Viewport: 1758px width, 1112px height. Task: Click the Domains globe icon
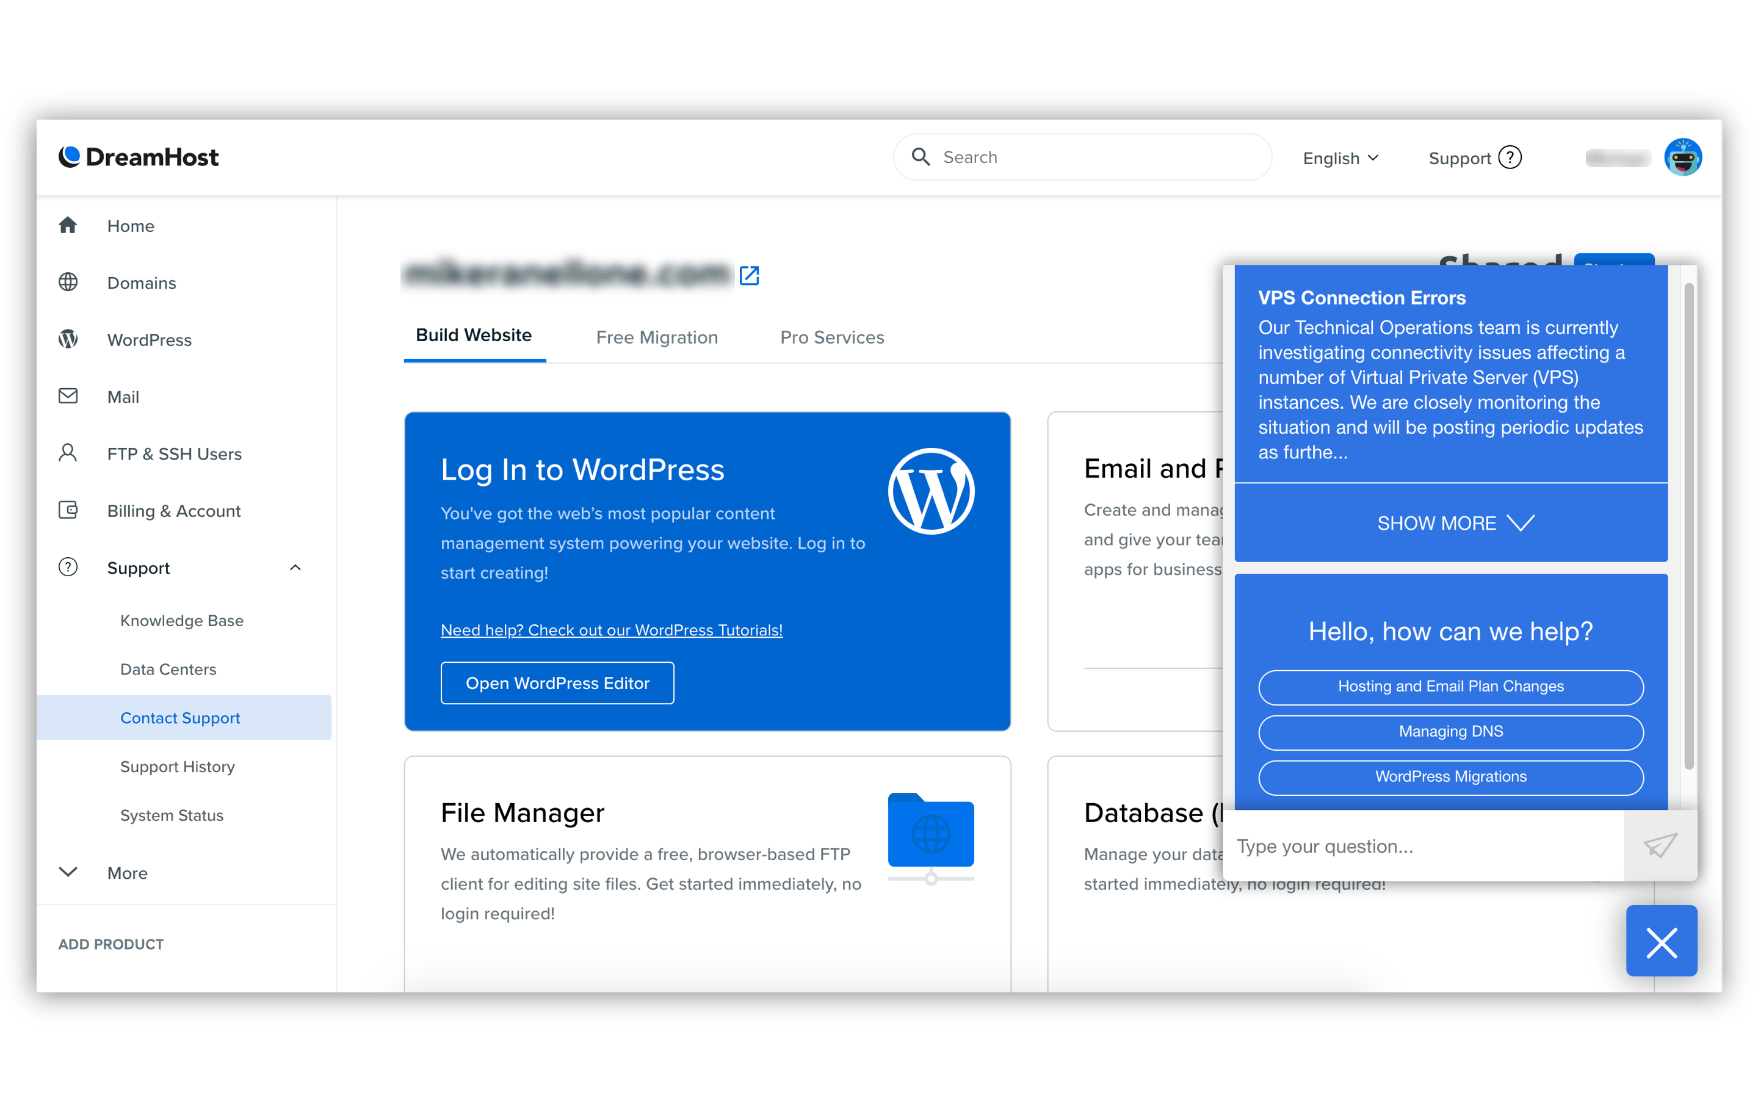coord(70,282)
